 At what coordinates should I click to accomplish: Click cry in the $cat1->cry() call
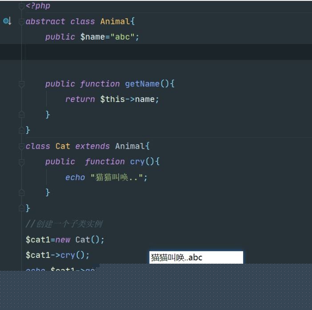(x=68, y=255)
